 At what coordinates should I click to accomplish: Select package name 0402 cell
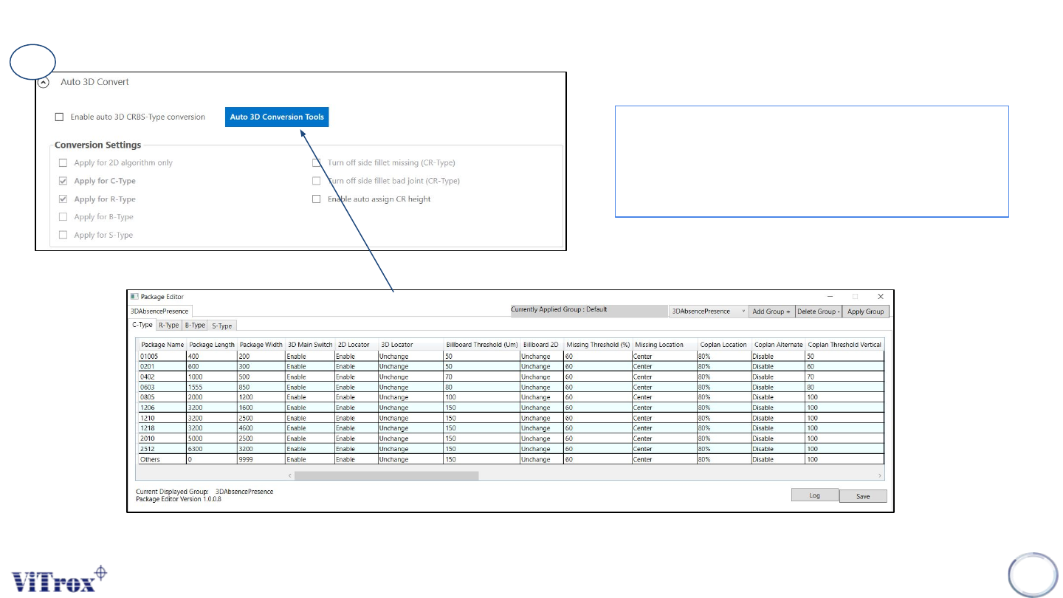162,377
